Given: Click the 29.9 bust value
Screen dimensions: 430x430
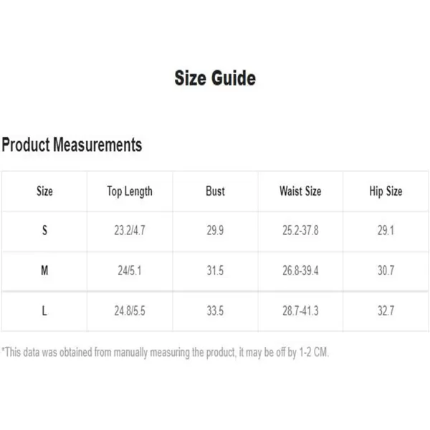Looking at the screenshot, I should click(215, 230).
